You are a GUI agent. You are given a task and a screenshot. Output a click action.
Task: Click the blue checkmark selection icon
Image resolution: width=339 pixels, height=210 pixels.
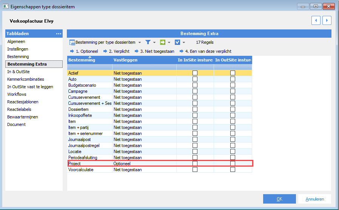pos(177,42)
